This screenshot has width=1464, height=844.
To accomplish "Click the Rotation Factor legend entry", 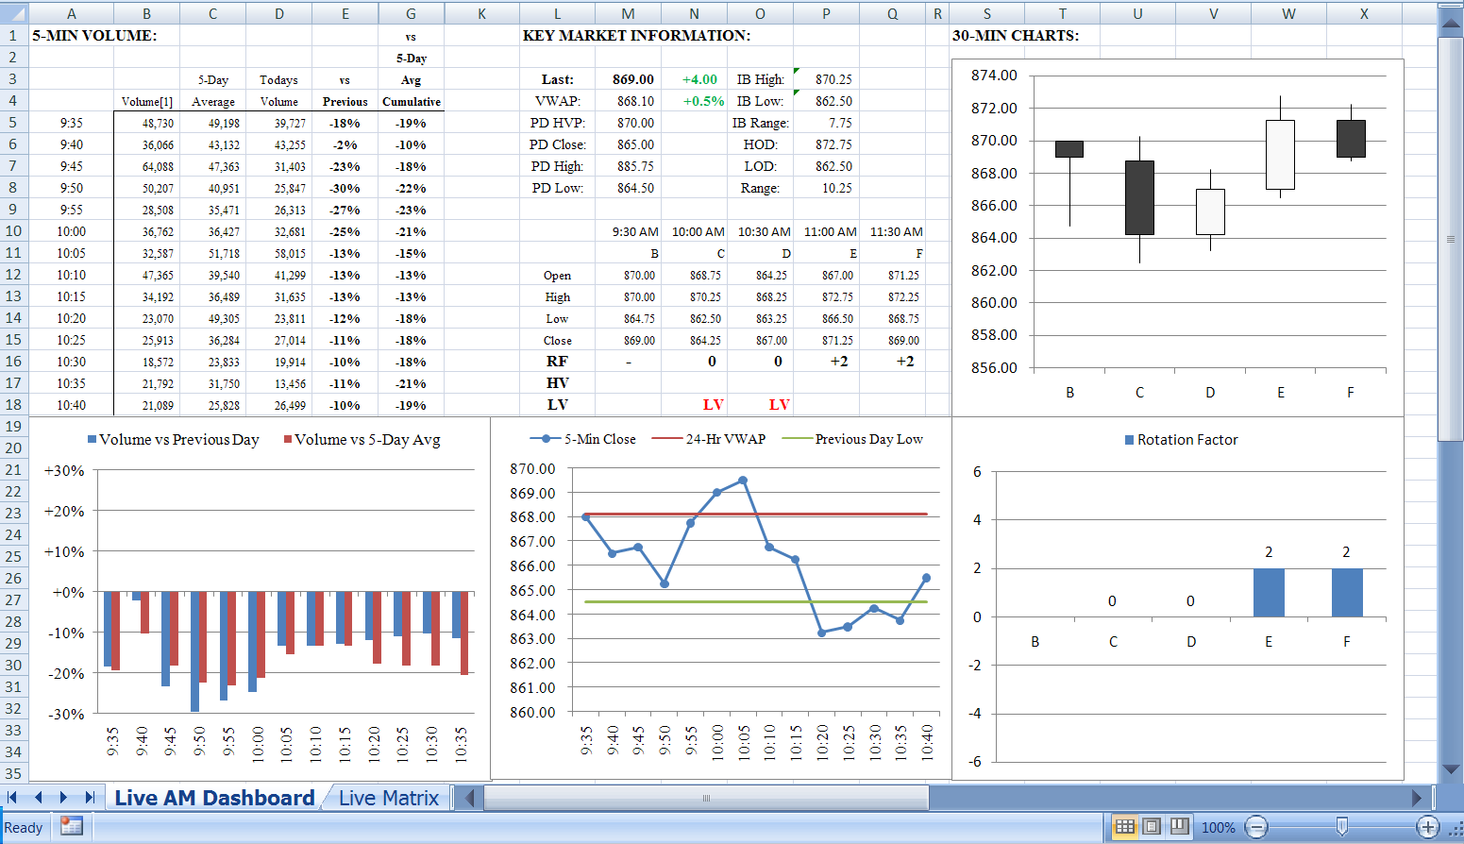I will [1181, 440].
